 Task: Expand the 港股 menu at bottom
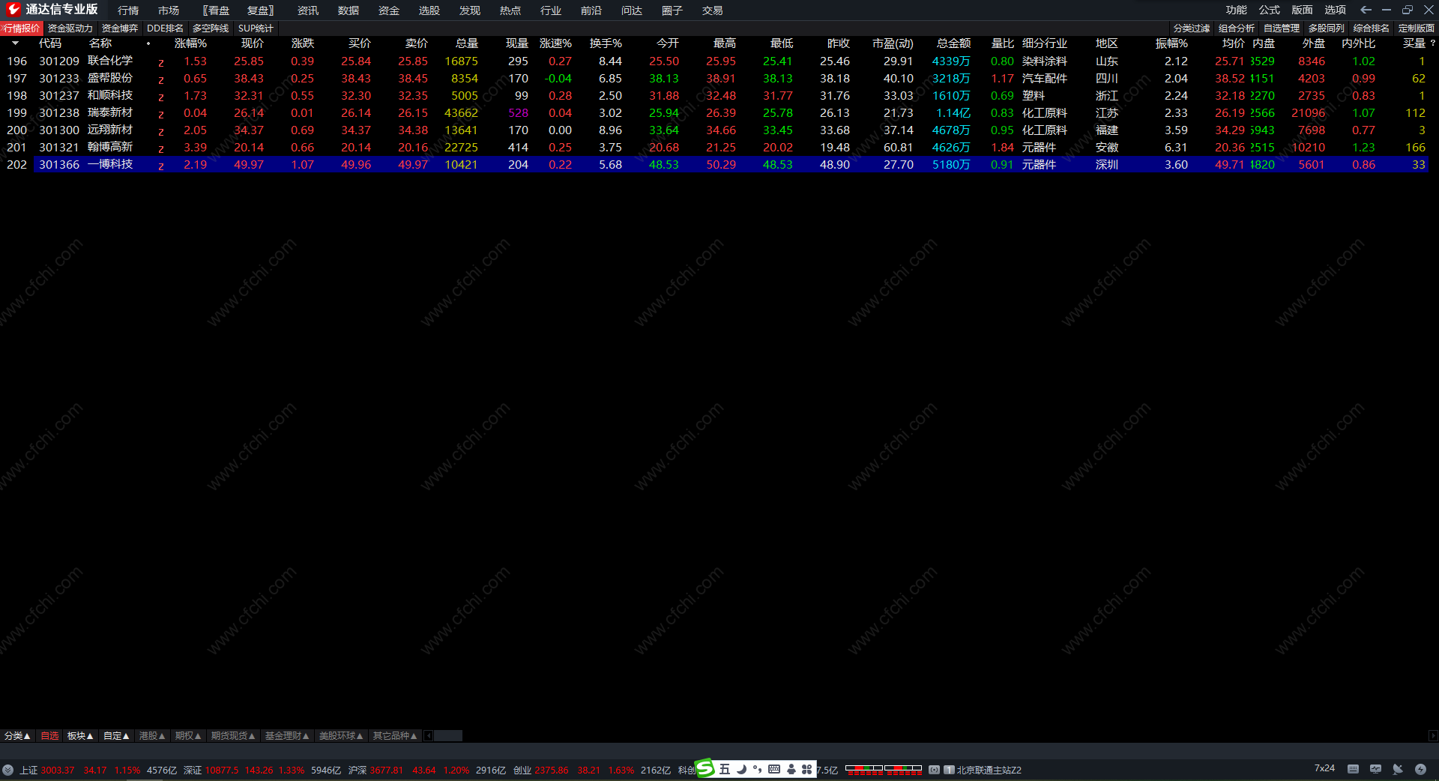tap(152, 736)
